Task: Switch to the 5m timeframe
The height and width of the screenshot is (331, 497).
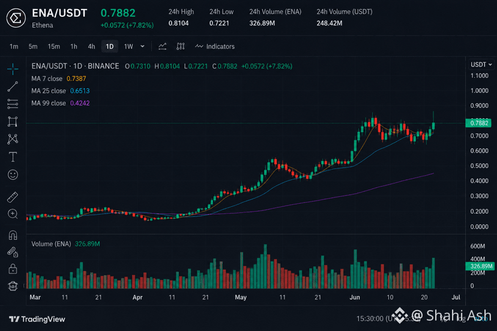Action: [33, 47]
